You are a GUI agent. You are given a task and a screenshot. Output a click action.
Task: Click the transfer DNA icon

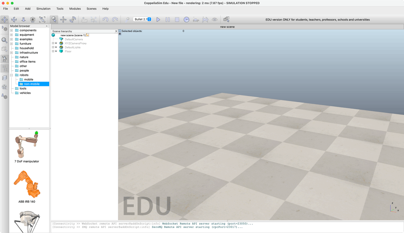94,19
